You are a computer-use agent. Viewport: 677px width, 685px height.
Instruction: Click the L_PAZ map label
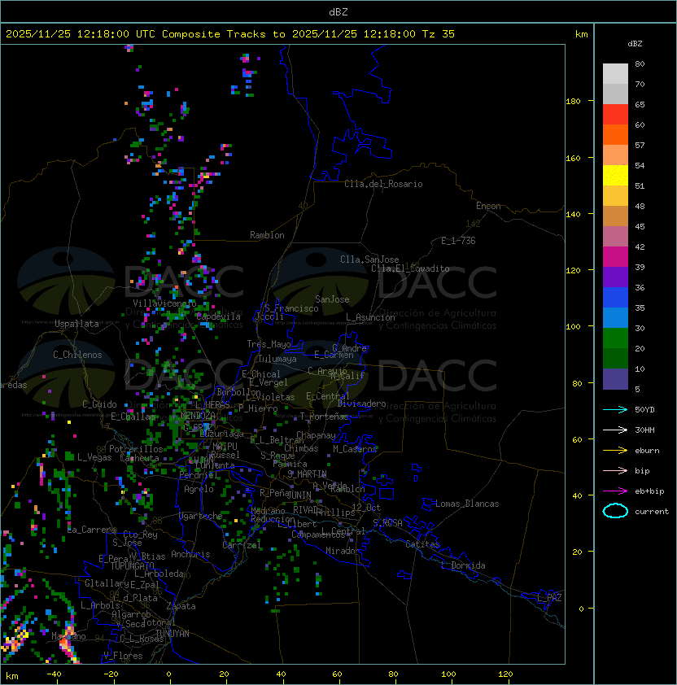coord(549,598)
